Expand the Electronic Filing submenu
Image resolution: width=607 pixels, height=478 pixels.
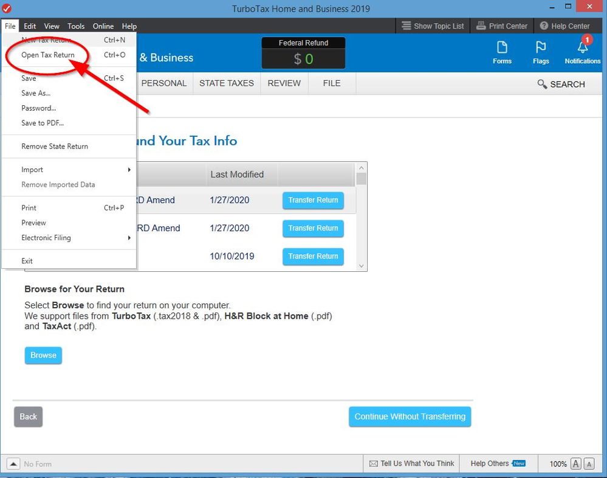(69, 238)
